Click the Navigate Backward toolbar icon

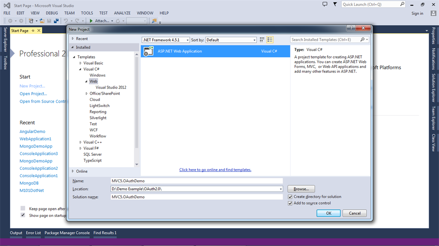click(10, 21)
